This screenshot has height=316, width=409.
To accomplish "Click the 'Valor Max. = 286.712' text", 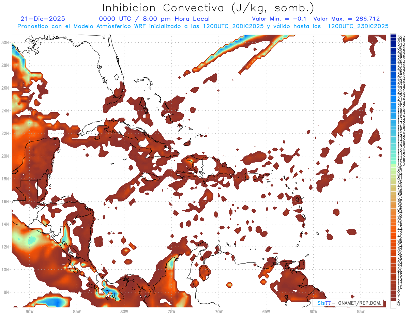I will point(346,19).
